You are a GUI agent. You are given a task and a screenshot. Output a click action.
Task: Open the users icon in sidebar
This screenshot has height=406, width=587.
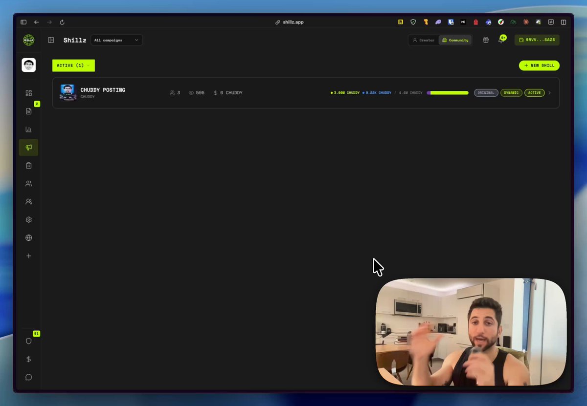(28, 184)
